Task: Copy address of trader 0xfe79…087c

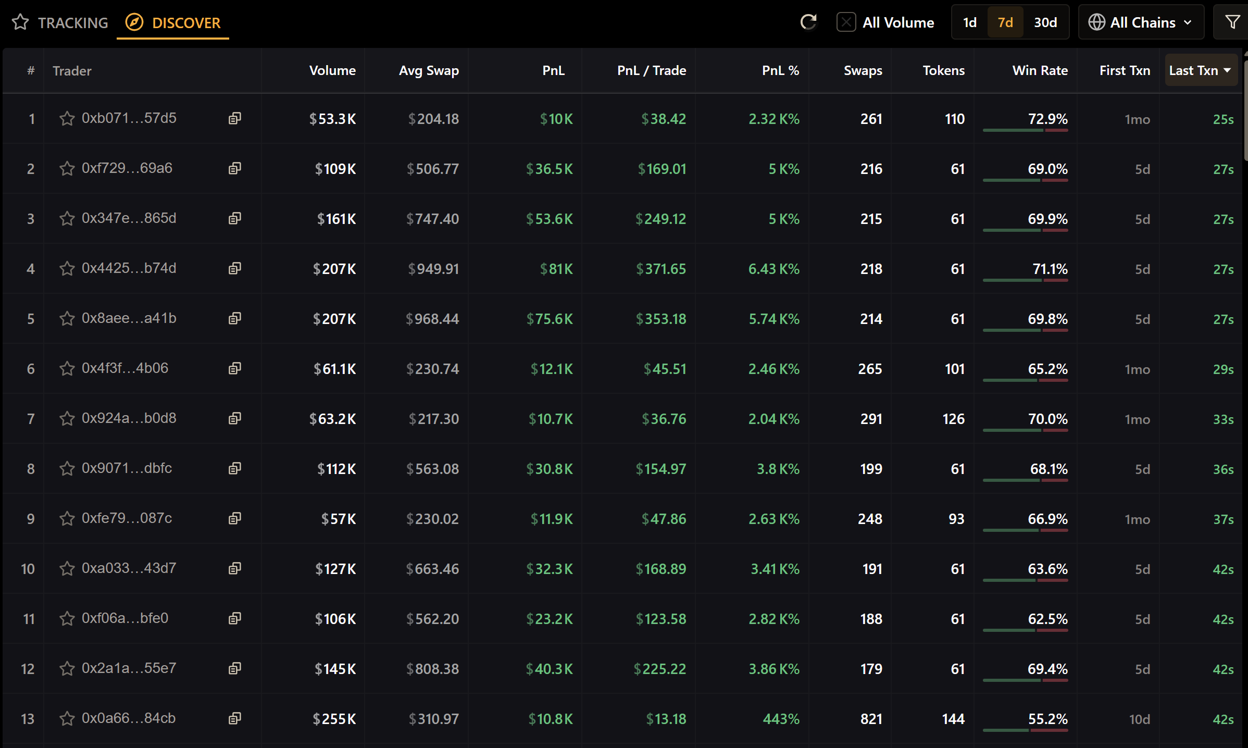Action: tap(235, 519)
